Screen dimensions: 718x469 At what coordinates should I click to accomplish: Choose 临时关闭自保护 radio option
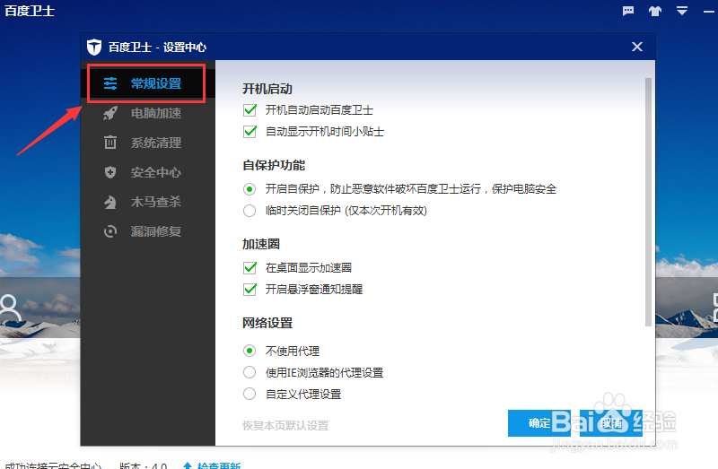[x=250, y=211]
